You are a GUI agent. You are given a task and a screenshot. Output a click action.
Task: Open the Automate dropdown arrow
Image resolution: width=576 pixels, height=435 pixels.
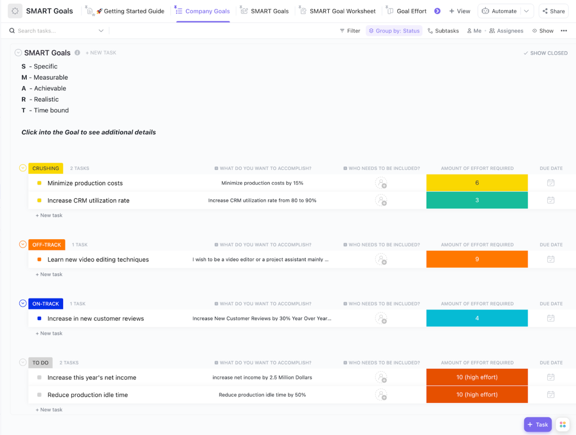coord(527,11)
